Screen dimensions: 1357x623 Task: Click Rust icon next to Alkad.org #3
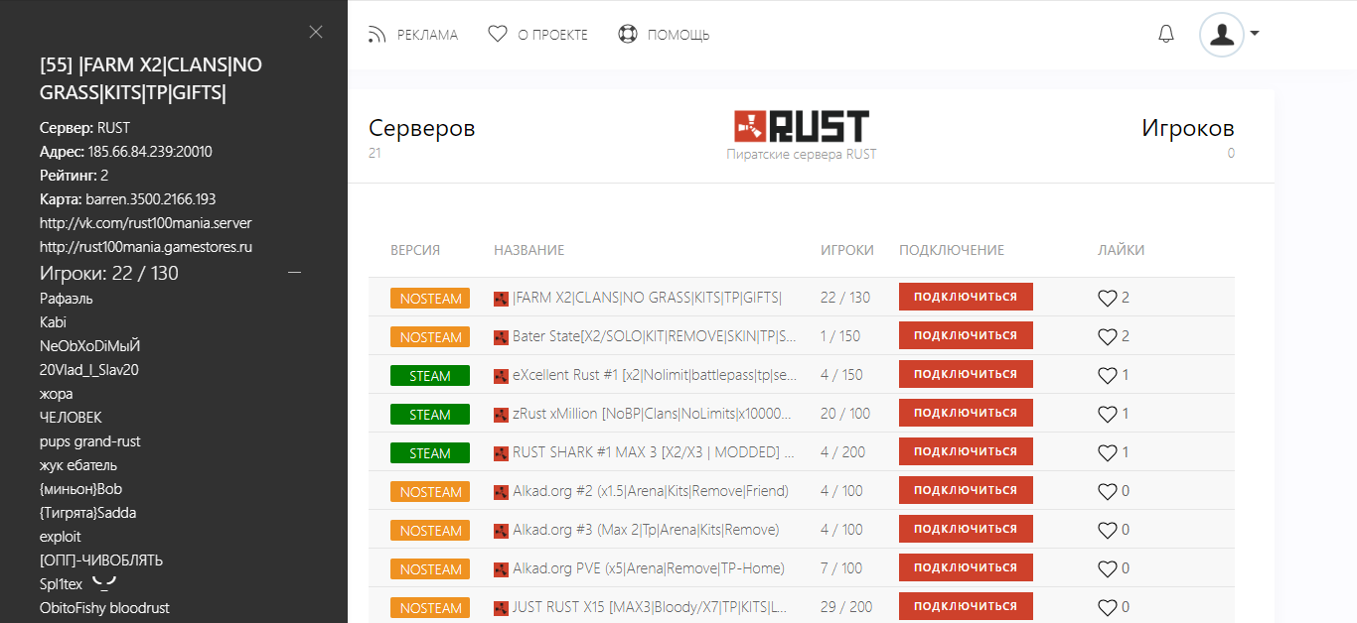(501, 530)
